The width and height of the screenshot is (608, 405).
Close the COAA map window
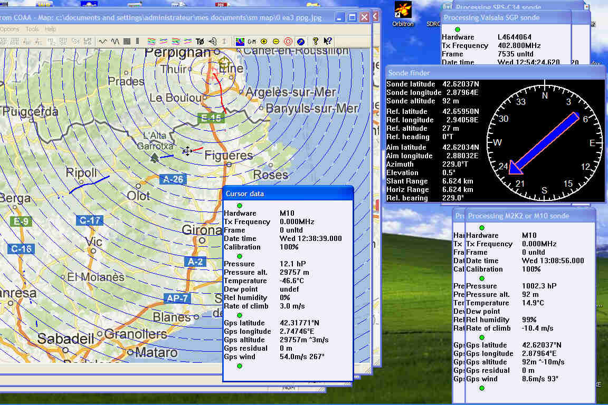click(x=364, y=17)
